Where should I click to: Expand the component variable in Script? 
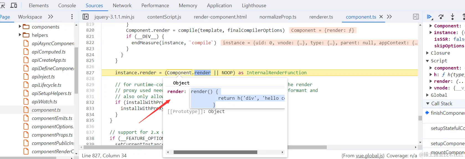(x=431, y=68)
